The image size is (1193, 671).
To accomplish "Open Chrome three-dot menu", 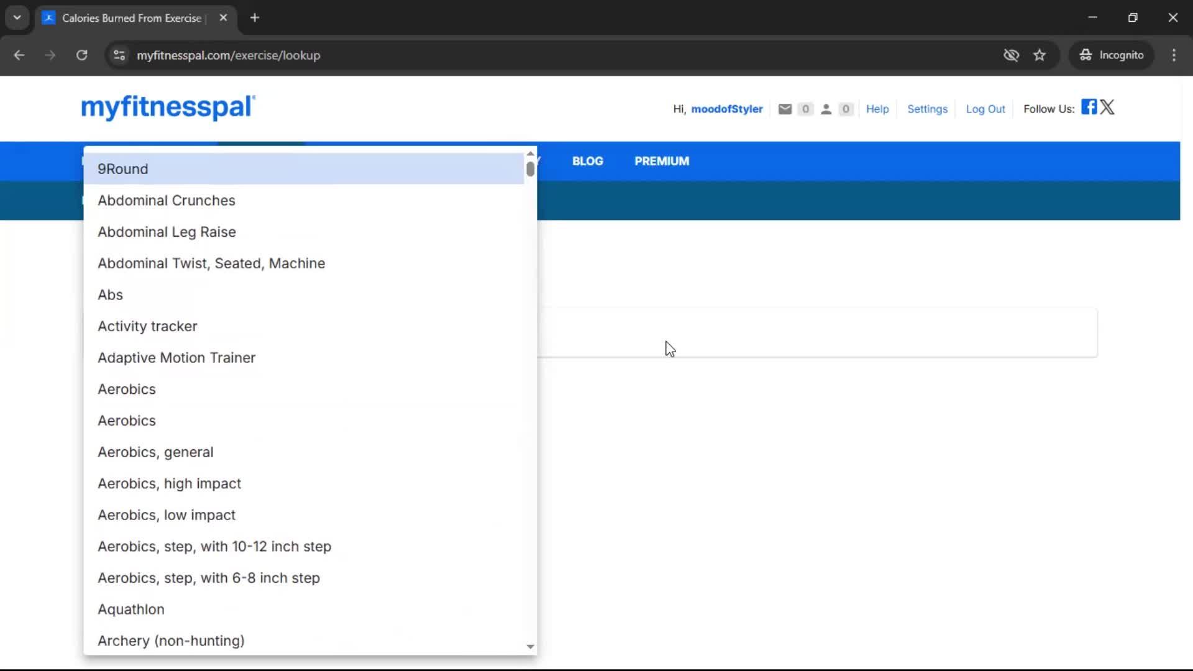I will pos(1174,55).
